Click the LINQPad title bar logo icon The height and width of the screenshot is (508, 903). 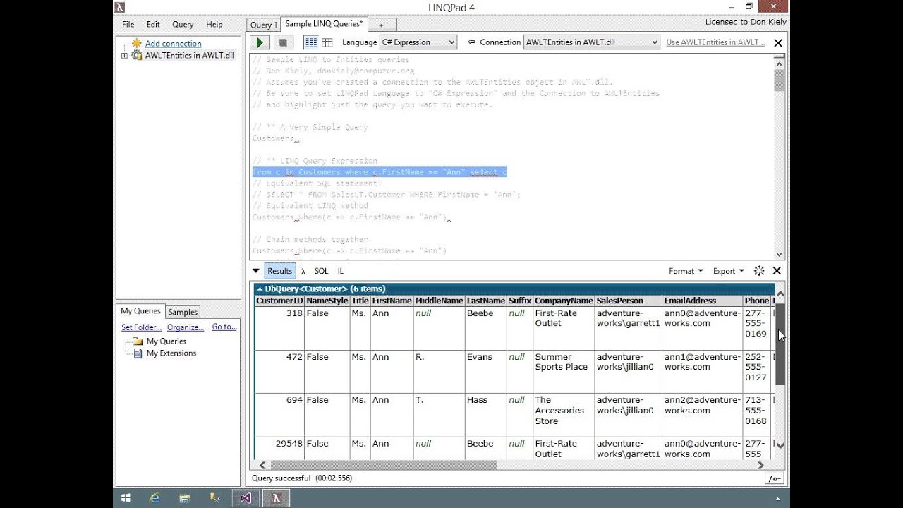(x=120, y=8)
